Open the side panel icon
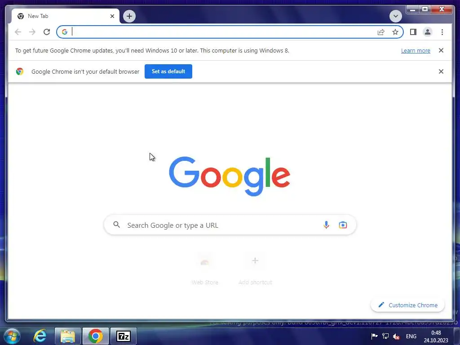Viewport: 460px width, 345px height. click(x=413, y=32)
